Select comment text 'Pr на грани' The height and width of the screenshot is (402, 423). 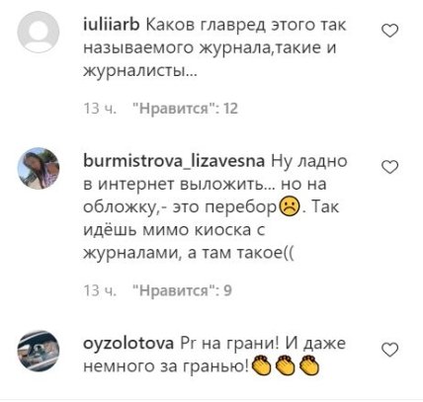214,356
